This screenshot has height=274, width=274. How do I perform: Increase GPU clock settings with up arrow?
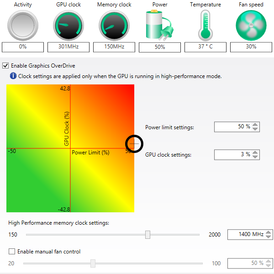255,153
